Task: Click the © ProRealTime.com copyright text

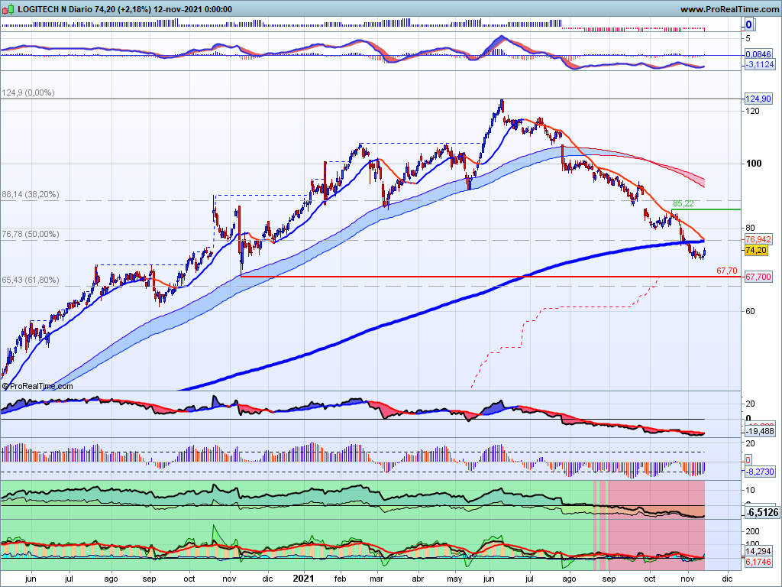Action: click(37, 386)
